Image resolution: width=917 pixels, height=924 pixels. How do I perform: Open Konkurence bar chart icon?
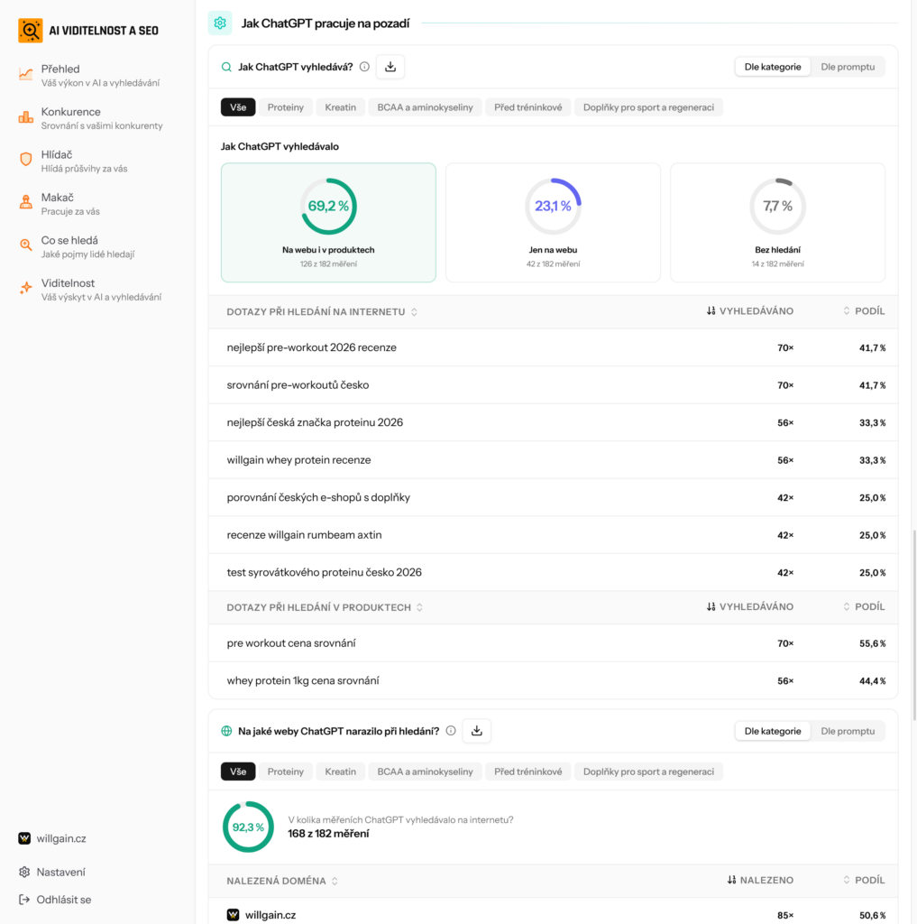tap(26, 117)
